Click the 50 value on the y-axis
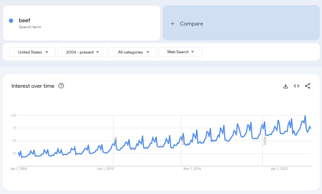The width and height of the screenshot is (322, 194). click(14, 141)
